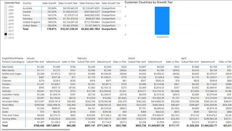The height and width of the screenshot is (131, 232).
Task: Select the United Kingdom row
Action: coord(72,22)
